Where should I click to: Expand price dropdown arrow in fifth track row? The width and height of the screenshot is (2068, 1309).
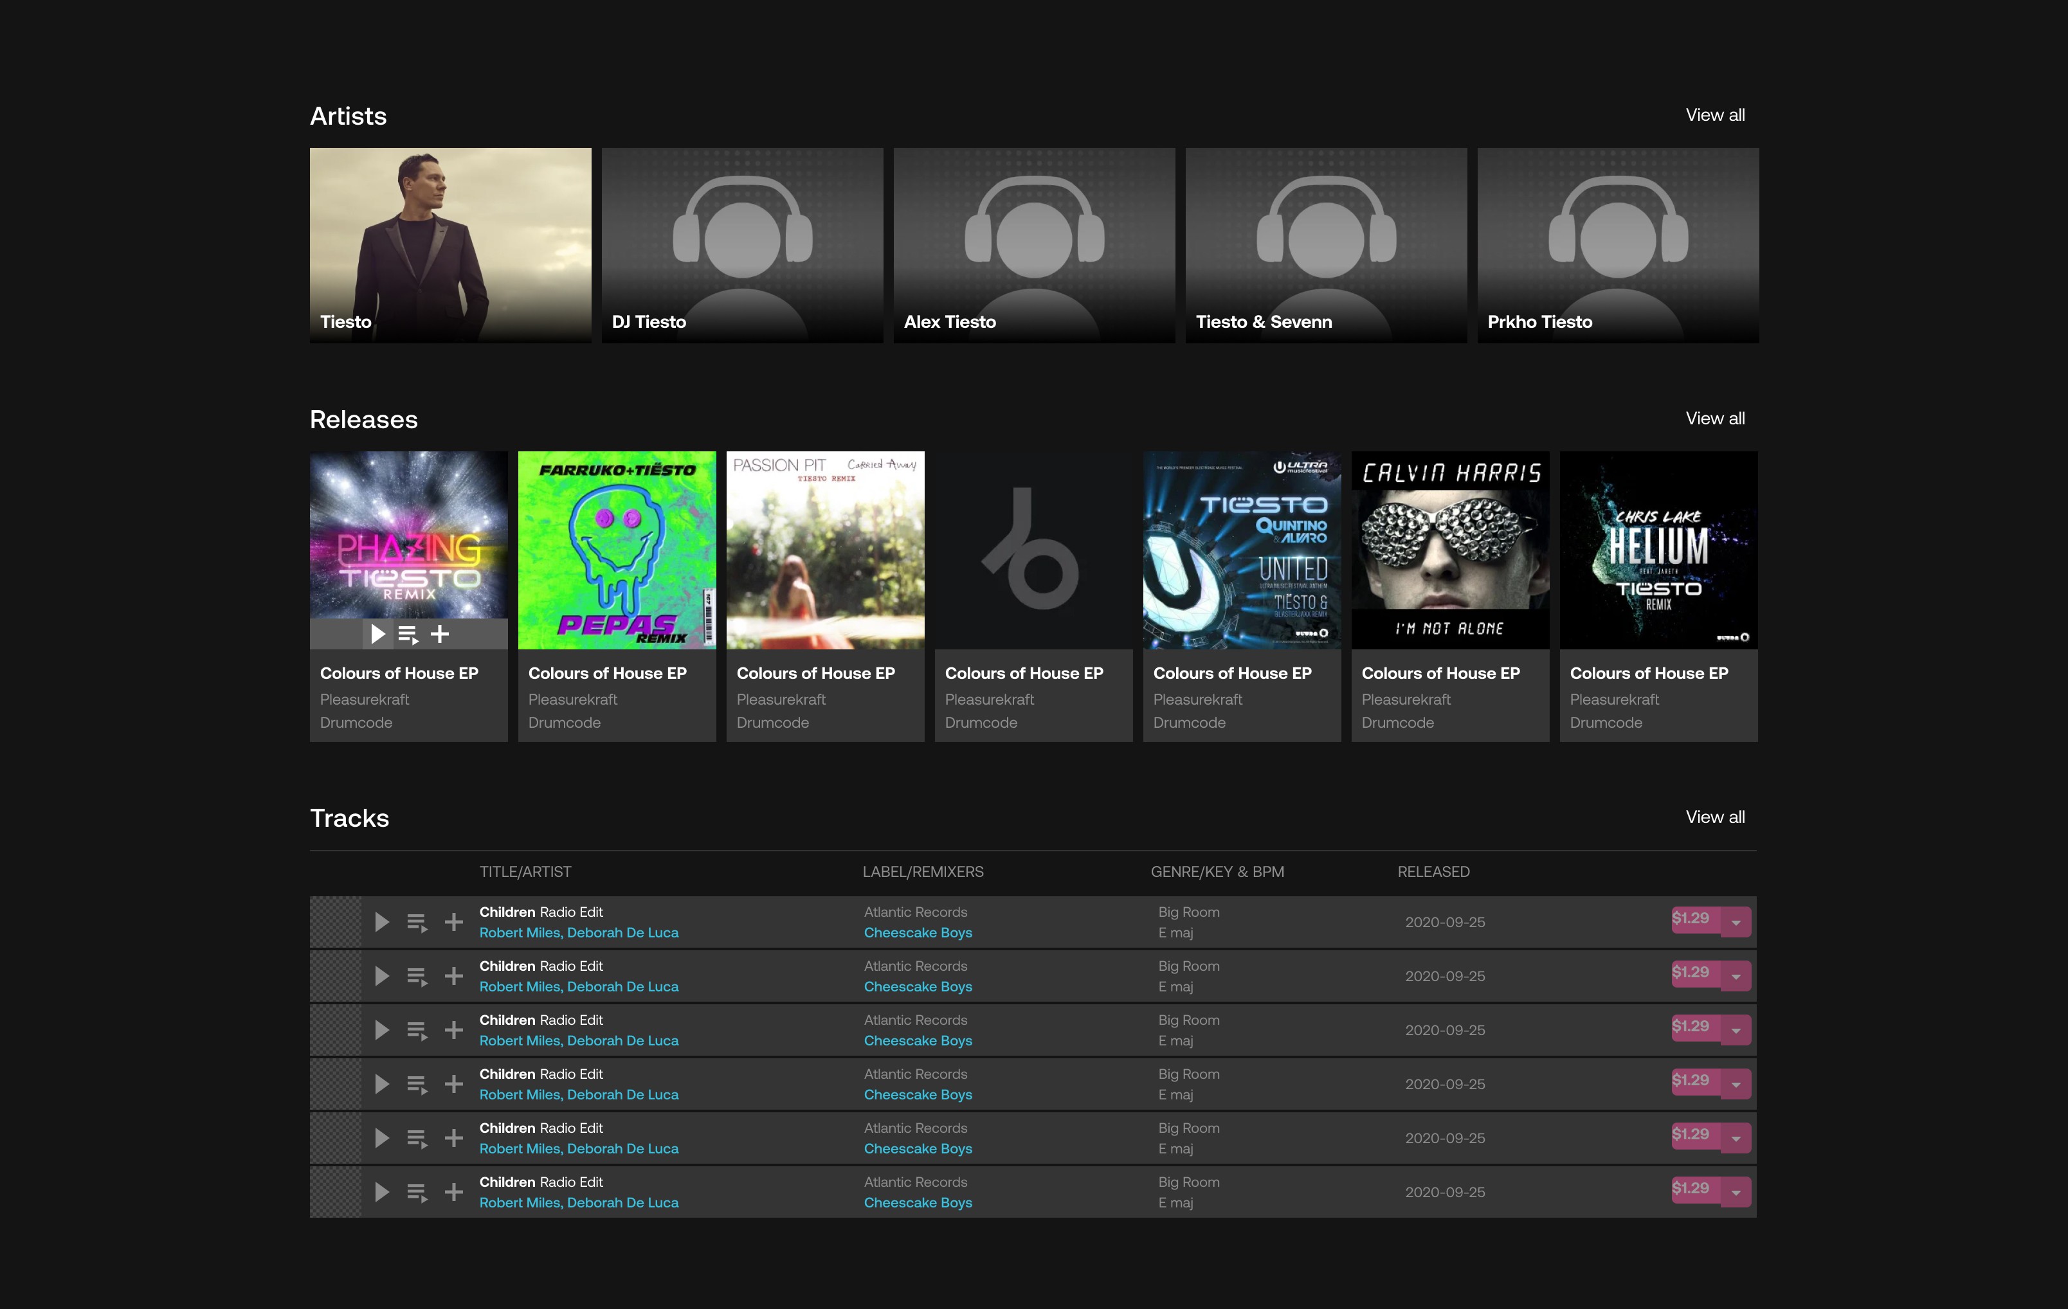[1736, 1139]
